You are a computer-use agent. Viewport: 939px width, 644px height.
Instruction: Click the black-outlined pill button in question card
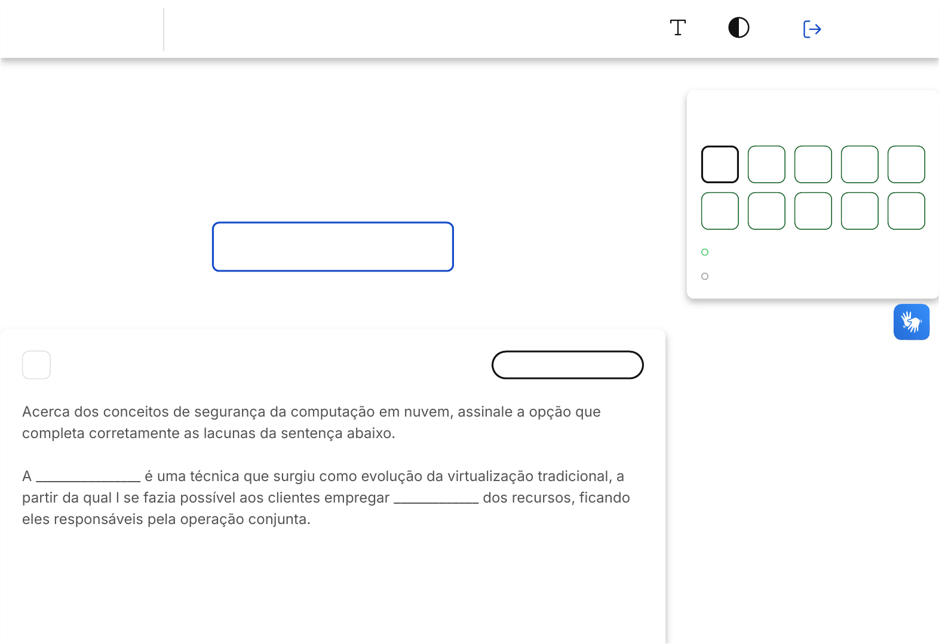pyautogui.click(x=567, y=365)
